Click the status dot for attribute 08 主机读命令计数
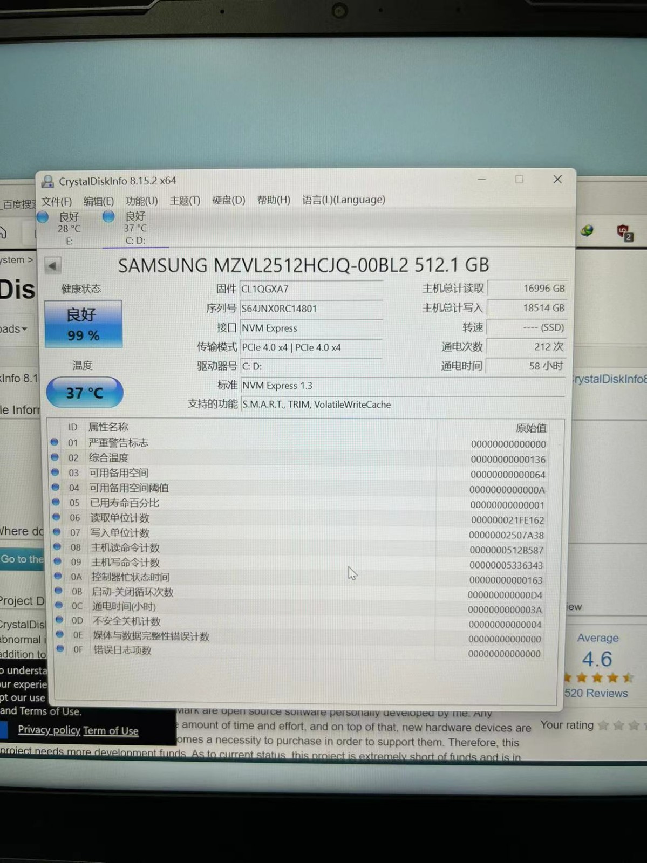The image size is (647, 863). [57, 546]
